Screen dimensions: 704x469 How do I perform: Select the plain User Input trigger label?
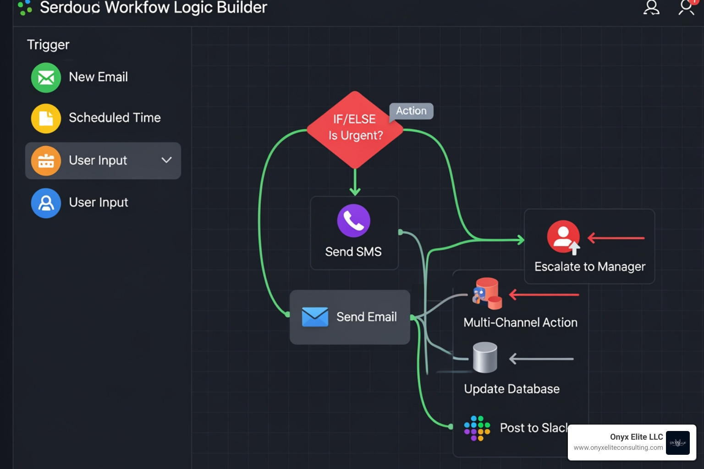pyautogui.click(x=98, y=202)
